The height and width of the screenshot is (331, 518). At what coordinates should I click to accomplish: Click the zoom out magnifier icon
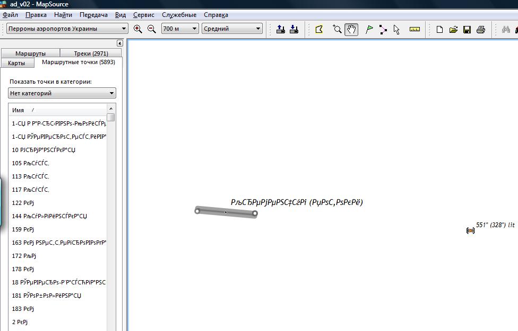[x=151, y=29]
